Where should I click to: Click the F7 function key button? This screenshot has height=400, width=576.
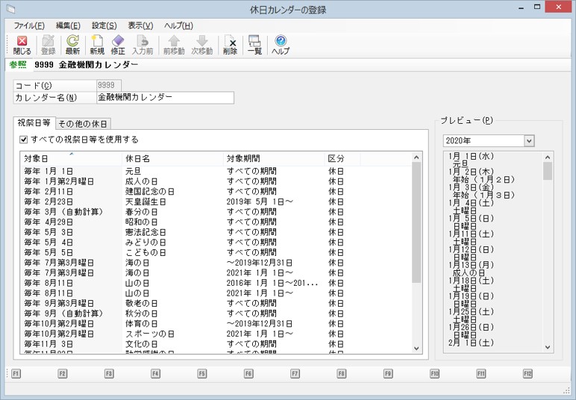295,374
